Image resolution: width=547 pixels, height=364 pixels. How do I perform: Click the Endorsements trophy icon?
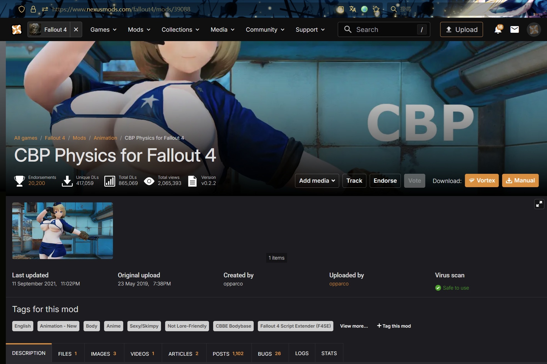[19, 181]
